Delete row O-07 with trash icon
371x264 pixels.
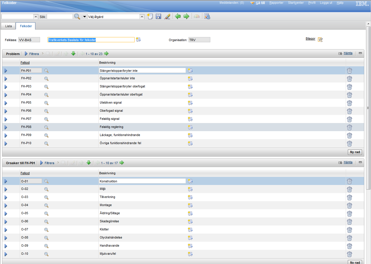click(x=350, y=230)
